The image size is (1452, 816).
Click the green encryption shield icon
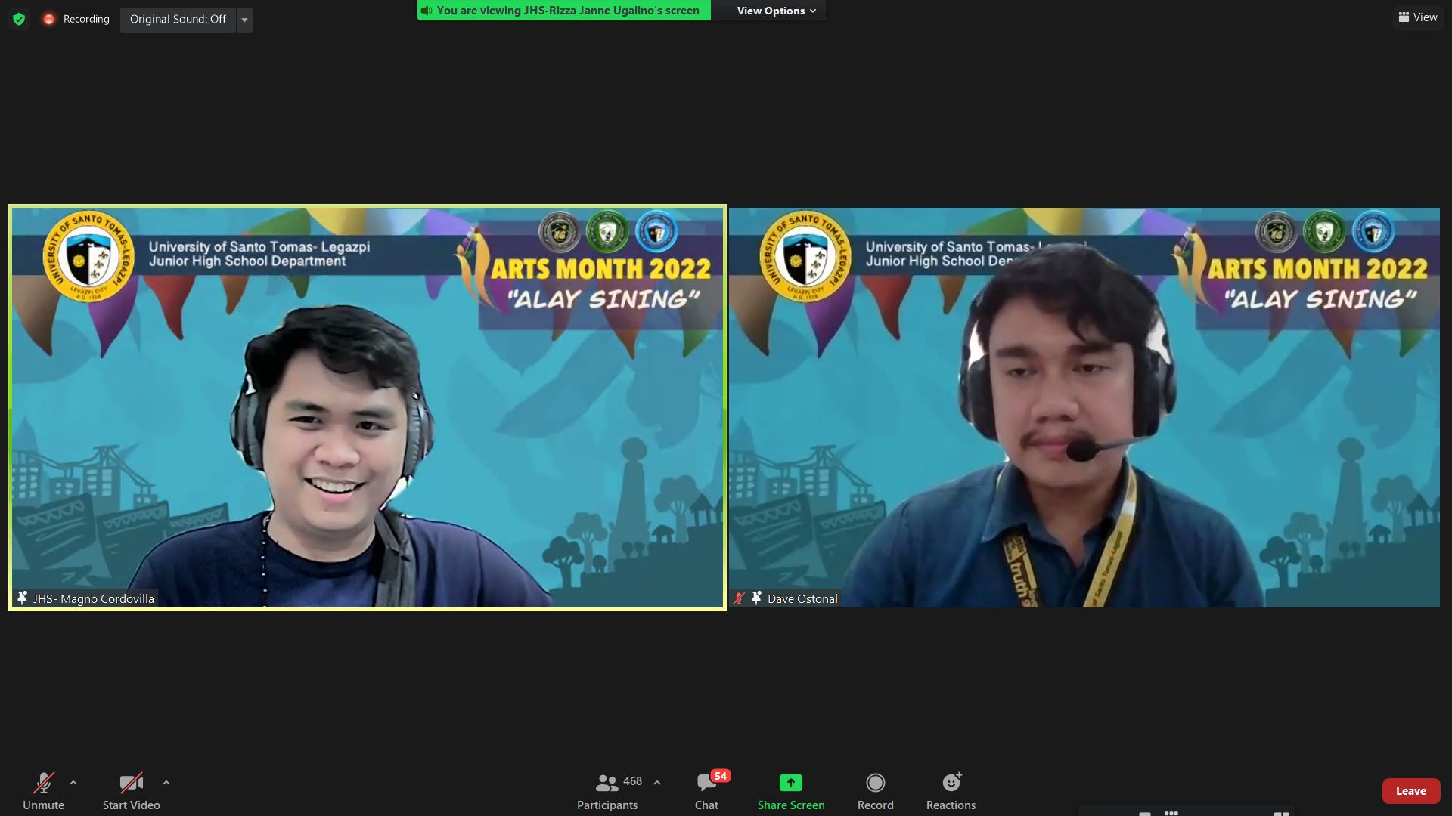point(19,19)
